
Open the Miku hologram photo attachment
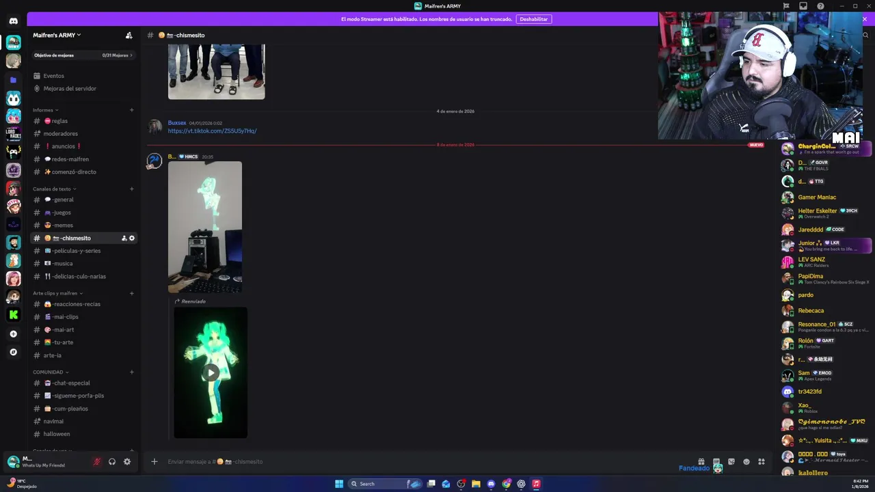click(205, 227)
